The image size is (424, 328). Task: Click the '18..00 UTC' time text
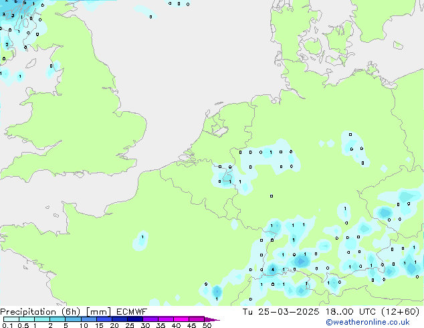[x=350, y=312]
